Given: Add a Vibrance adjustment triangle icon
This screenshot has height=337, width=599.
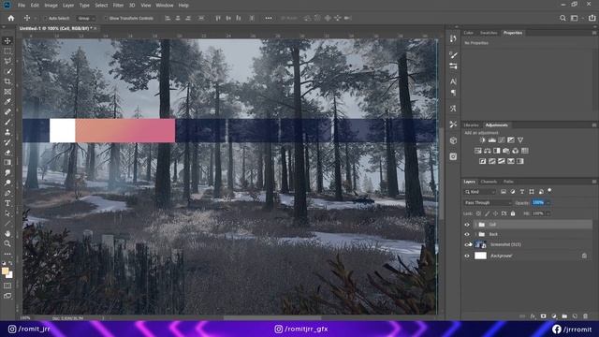Looking at the screenshot, I should [520, 140].
